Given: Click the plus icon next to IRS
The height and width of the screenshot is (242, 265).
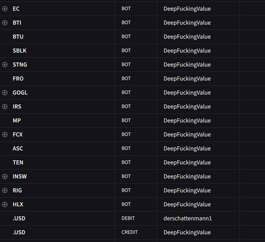Looking at the screenshot, I should tap(5, 107).
